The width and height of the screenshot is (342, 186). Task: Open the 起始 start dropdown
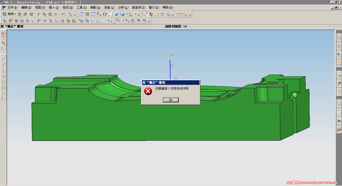9,14
